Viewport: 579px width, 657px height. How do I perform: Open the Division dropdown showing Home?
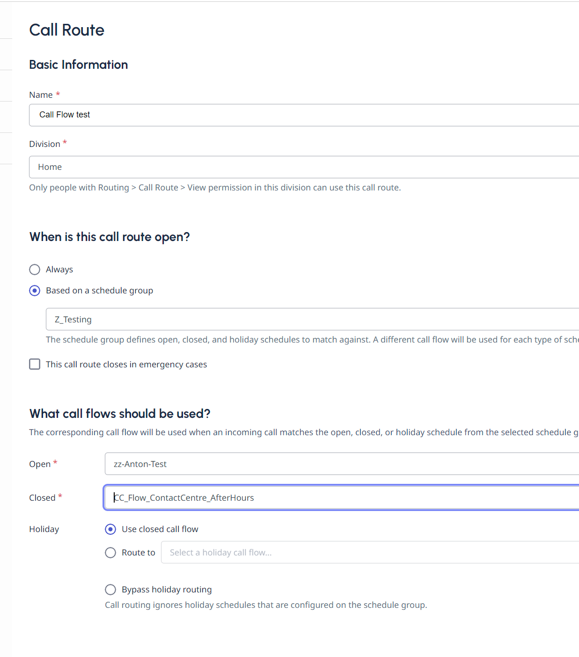point(304,167)
